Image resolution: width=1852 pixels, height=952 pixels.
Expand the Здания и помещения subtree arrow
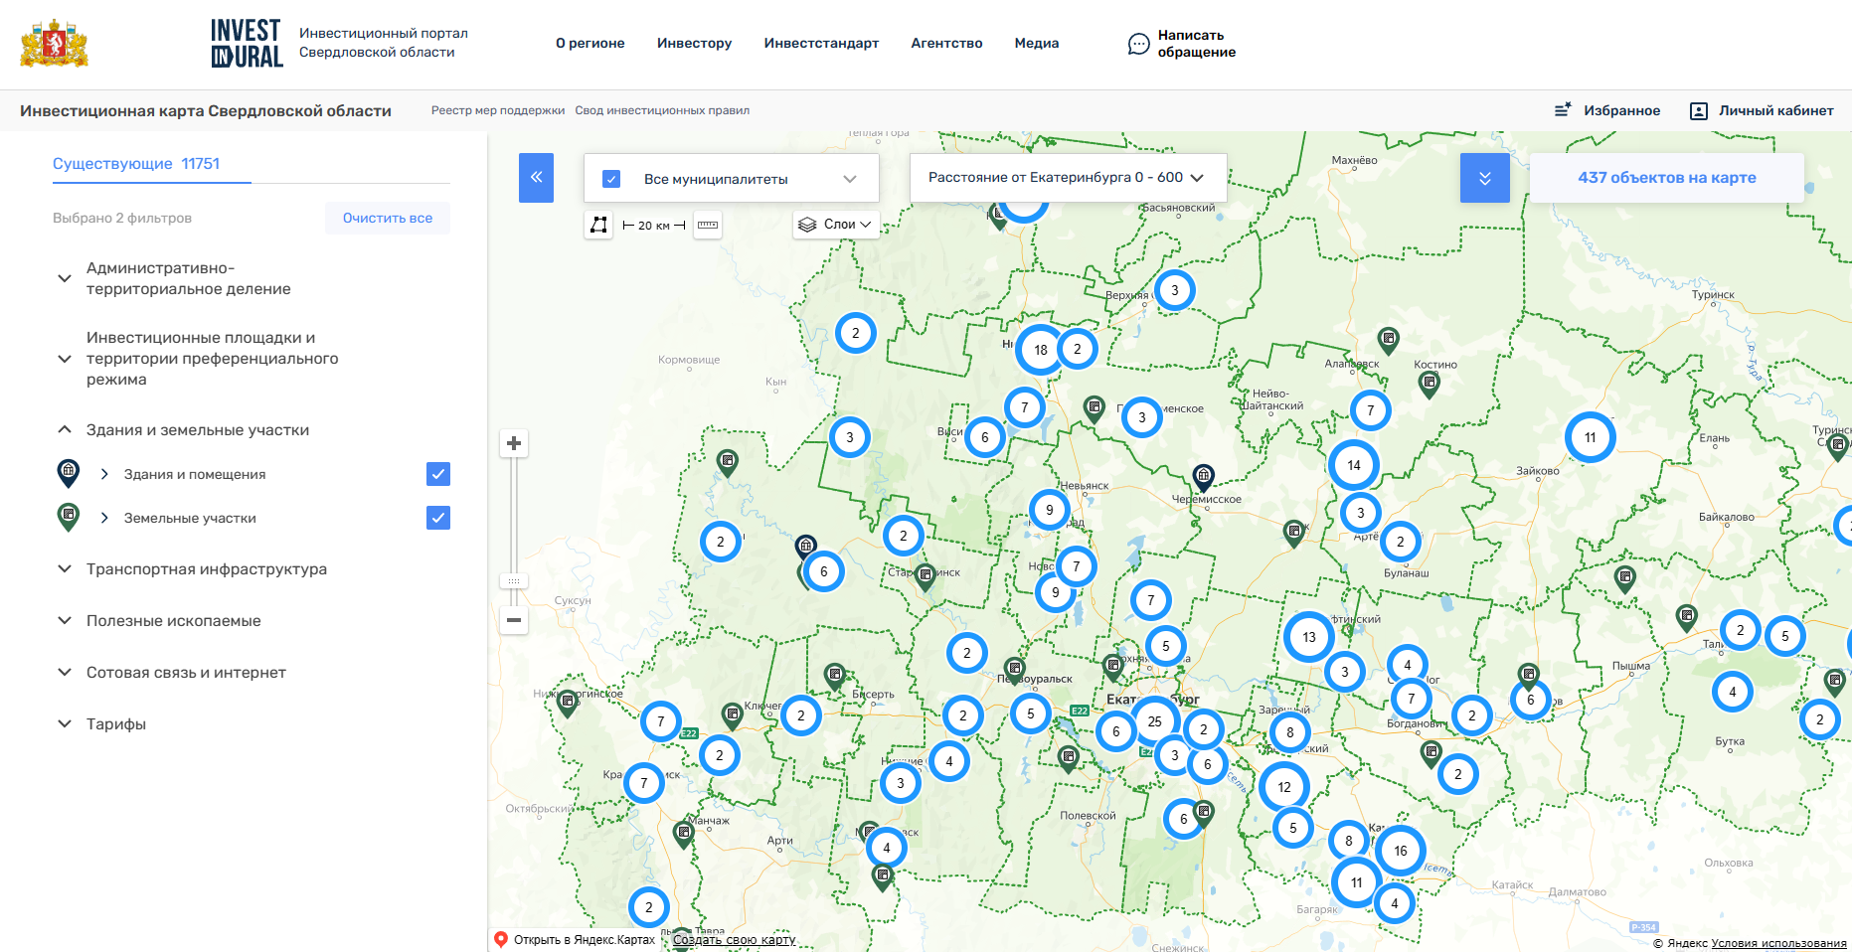104,474
